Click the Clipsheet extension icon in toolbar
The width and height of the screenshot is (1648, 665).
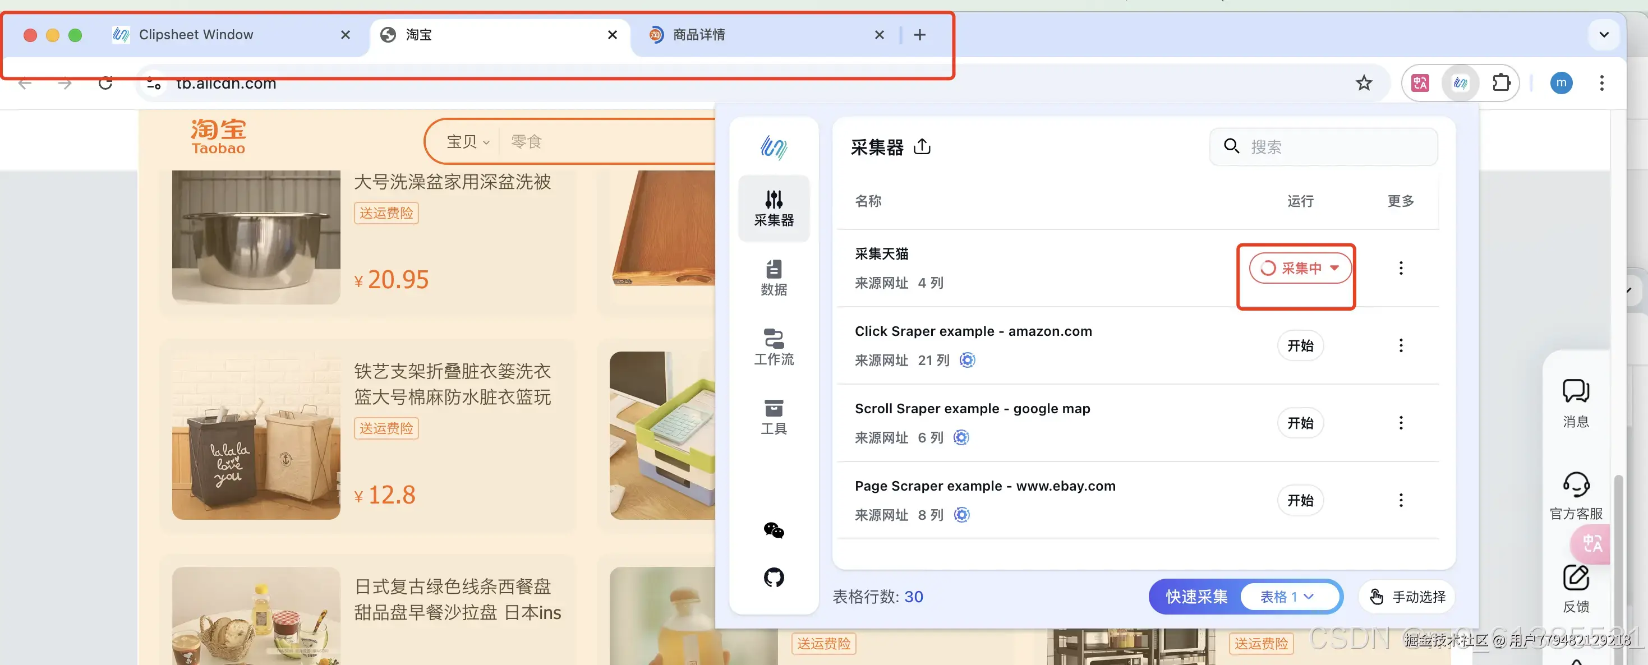[1460, 83]
